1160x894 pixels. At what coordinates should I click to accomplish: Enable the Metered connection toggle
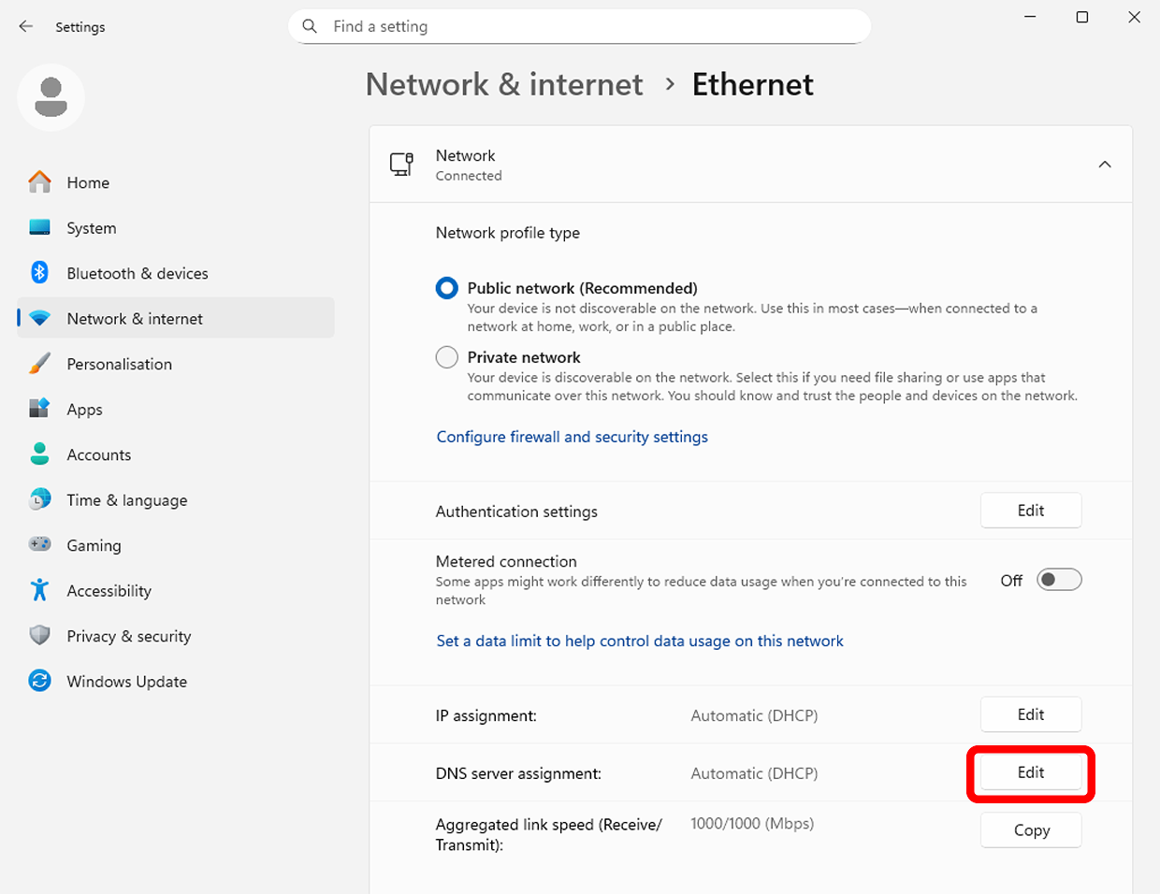[x=1058, y=580]
